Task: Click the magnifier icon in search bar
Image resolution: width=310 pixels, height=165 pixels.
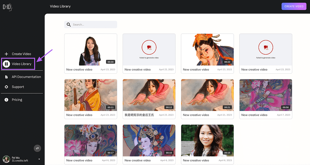Action: point(69,25)
